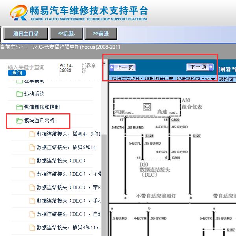Screen dimensions: 236x236
Task: Go forward using the >>前进 button
Action: pos(101,34)
